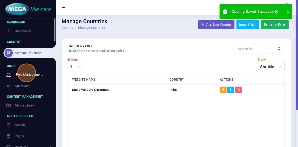Screen dimensions: 298x147
Task: Click the Media Library icon in sidebar
Action: click(9, 106)
